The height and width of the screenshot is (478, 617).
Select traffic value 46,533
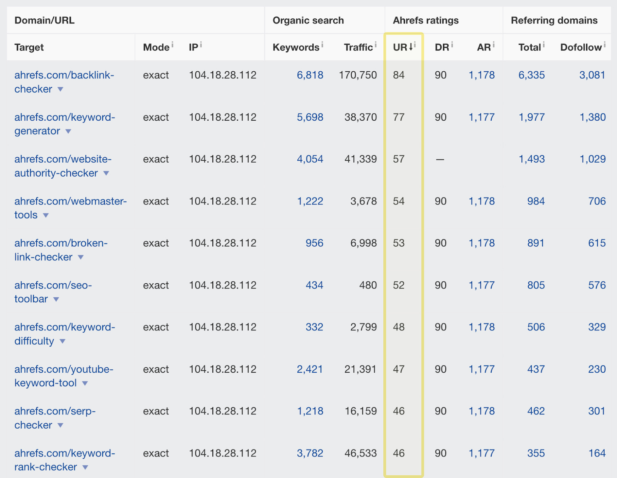point(361,453)
